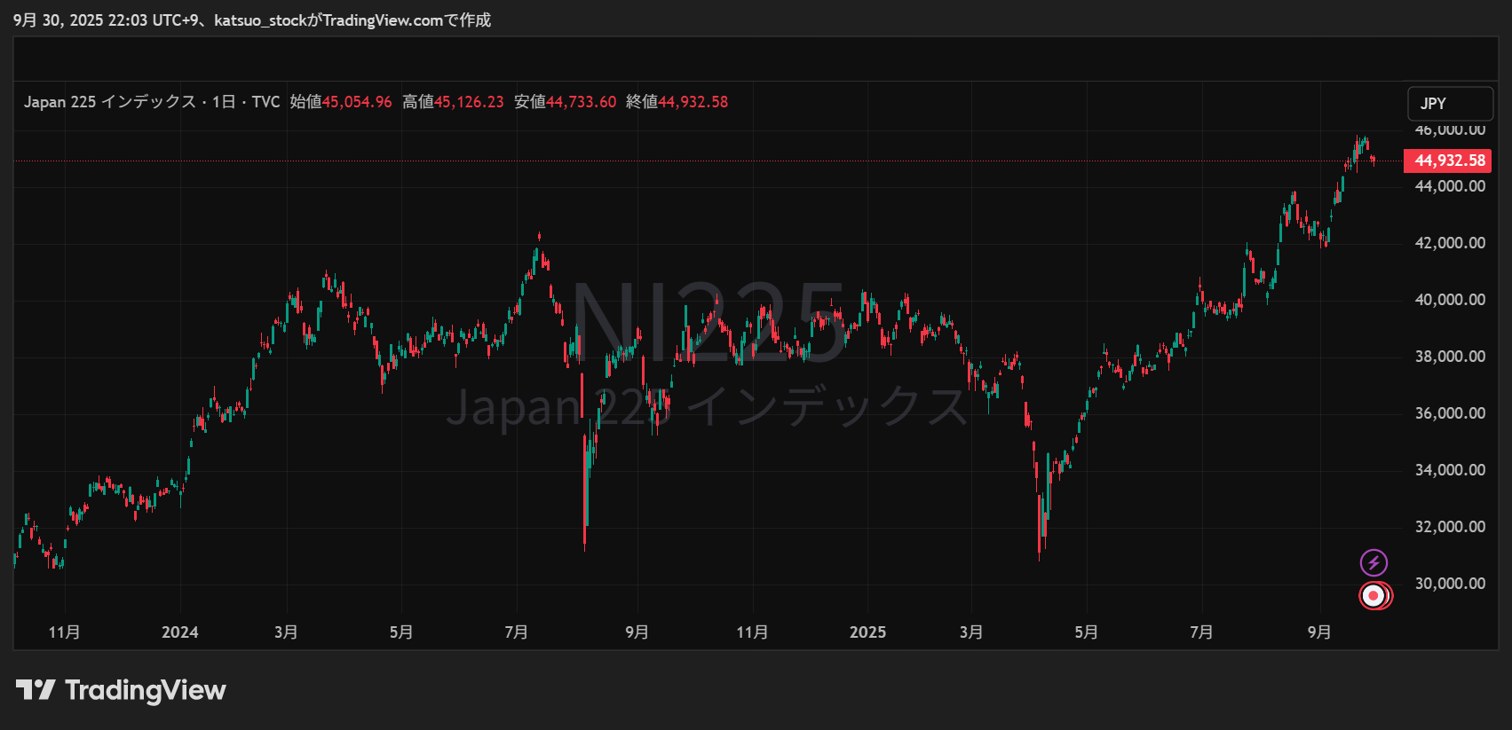The width and height of the screenshot is (1512, 730).
Task: Click the red circular event marker icon
Action: coord(1374,595)
